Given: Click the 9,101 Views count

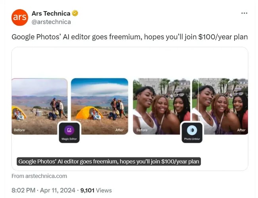Looking at the screenshot, I should (x=96, y=190).
